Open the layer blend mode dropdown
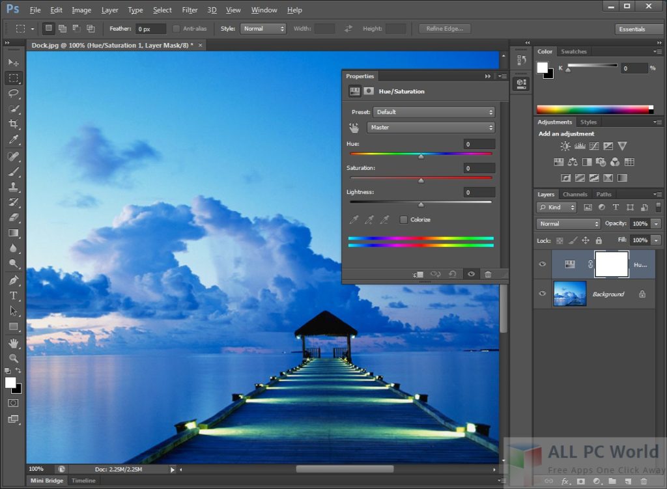Viewport: 667px width, 489px height. tap(568, 224)
